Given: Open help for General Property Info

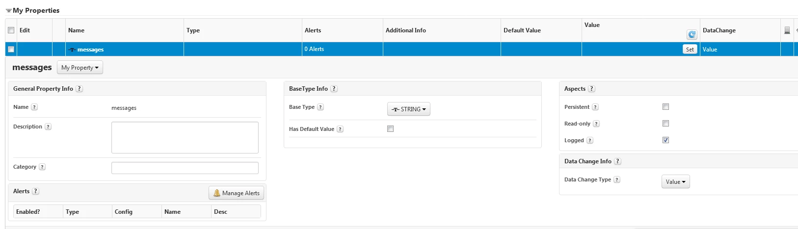Looking at the screenshot, I should (x=79, y=89).
